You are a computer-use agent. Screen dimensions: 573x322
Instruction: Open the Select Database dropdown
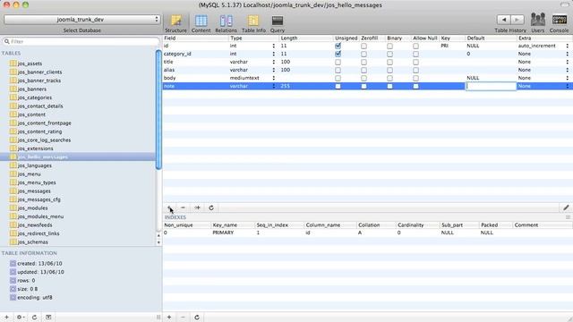[81, 20]
